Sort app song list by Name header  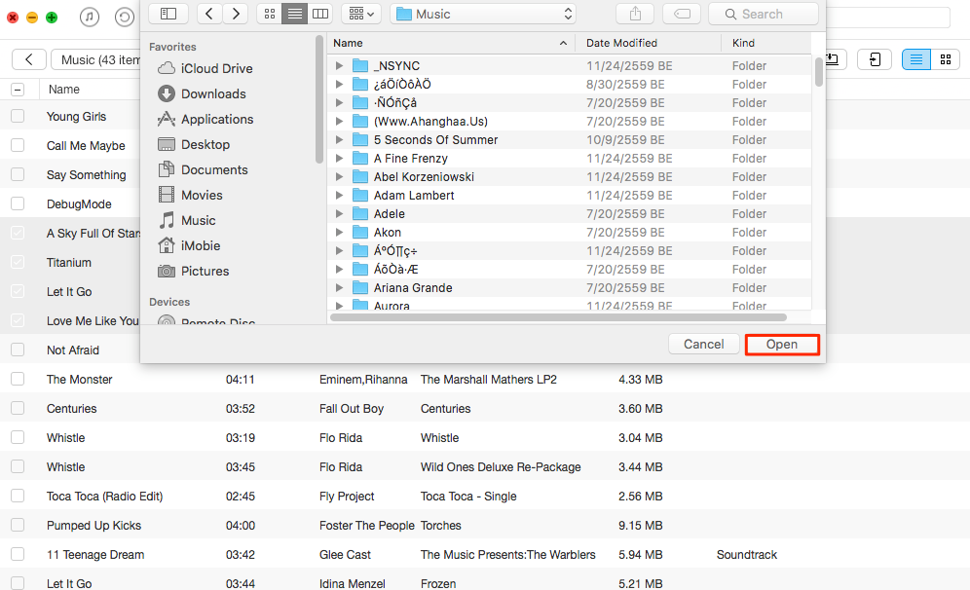(x=64, y=90)
